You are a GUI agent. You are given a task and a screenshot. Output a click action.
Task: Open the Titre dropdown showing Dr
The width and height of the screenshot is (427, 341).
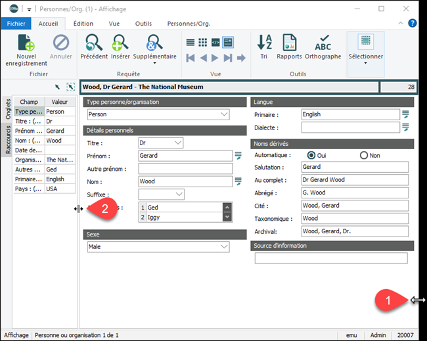[179, 143]
